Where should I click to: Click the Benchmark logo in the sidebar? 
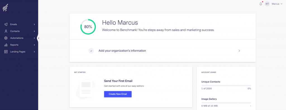coord(5,8)
